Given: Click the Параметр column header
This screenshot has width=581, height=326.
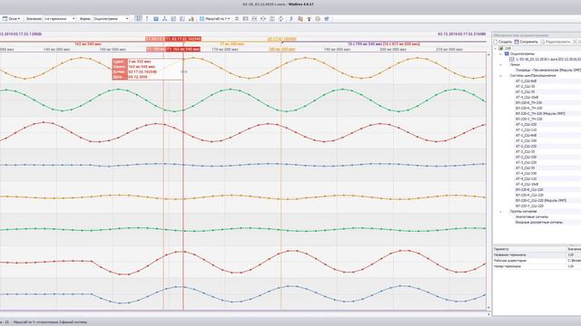Looking at the screenshot, I should pos(529,249).
